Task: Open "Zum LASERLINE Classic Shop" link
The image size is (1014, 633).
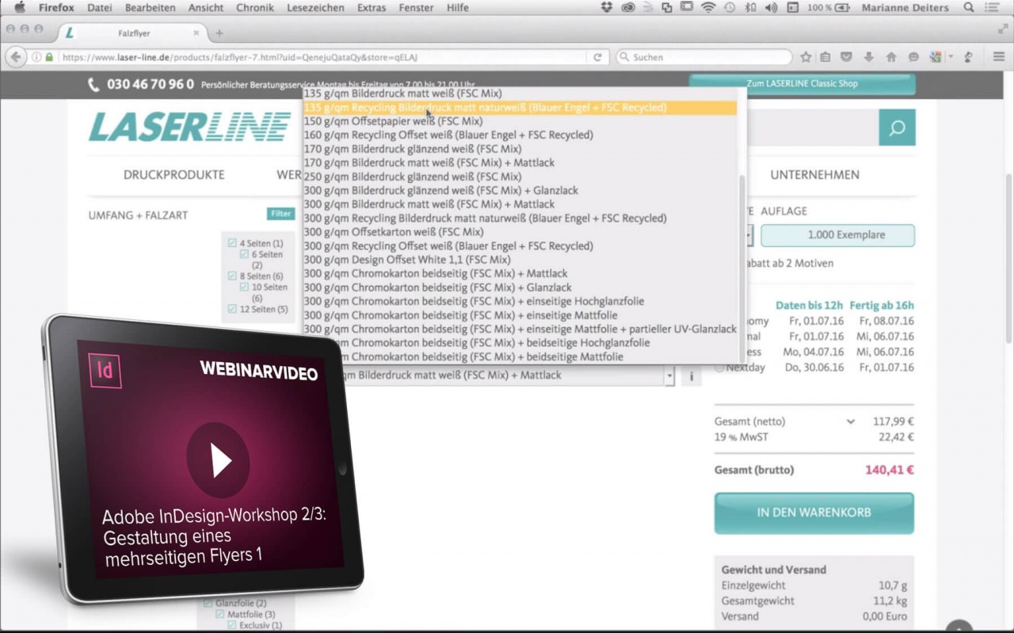Action: pyautogui.click(x=802, y=83)
